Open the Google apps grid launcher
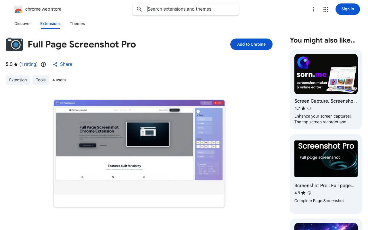This screenshot has width=368, height=230. click(x=326, y=9)
